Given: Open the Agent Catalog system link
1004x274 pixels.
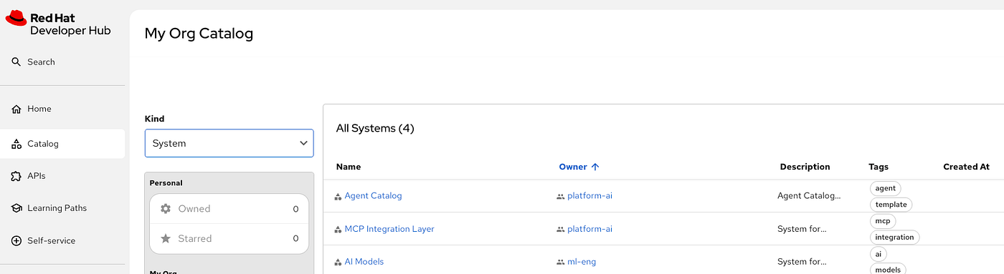Looking at the screenshot, I should [373, 196].
